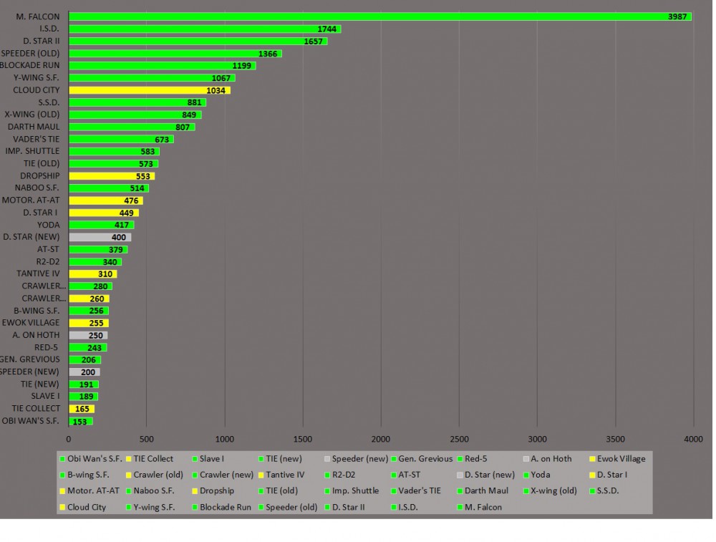The height and width of the screenshot is (542, 716).
Task: Click the Tantive IV legend swatch
Action: coord(261,475)
